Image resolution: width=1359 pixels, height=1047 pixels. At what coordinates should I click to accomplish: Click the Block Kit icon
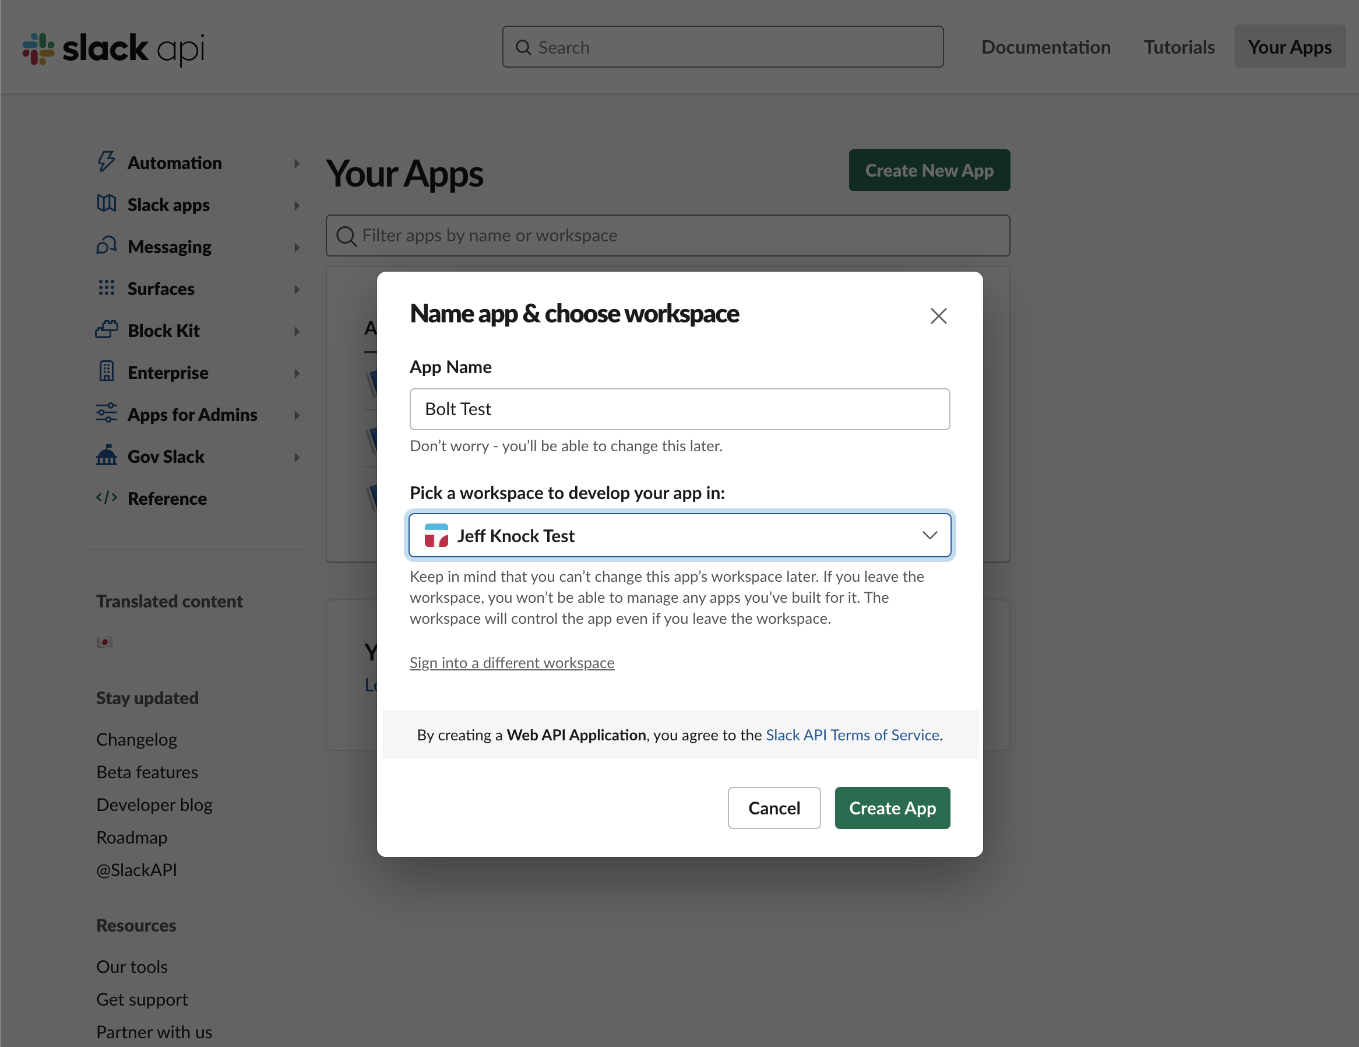click(x=107, y=330)
